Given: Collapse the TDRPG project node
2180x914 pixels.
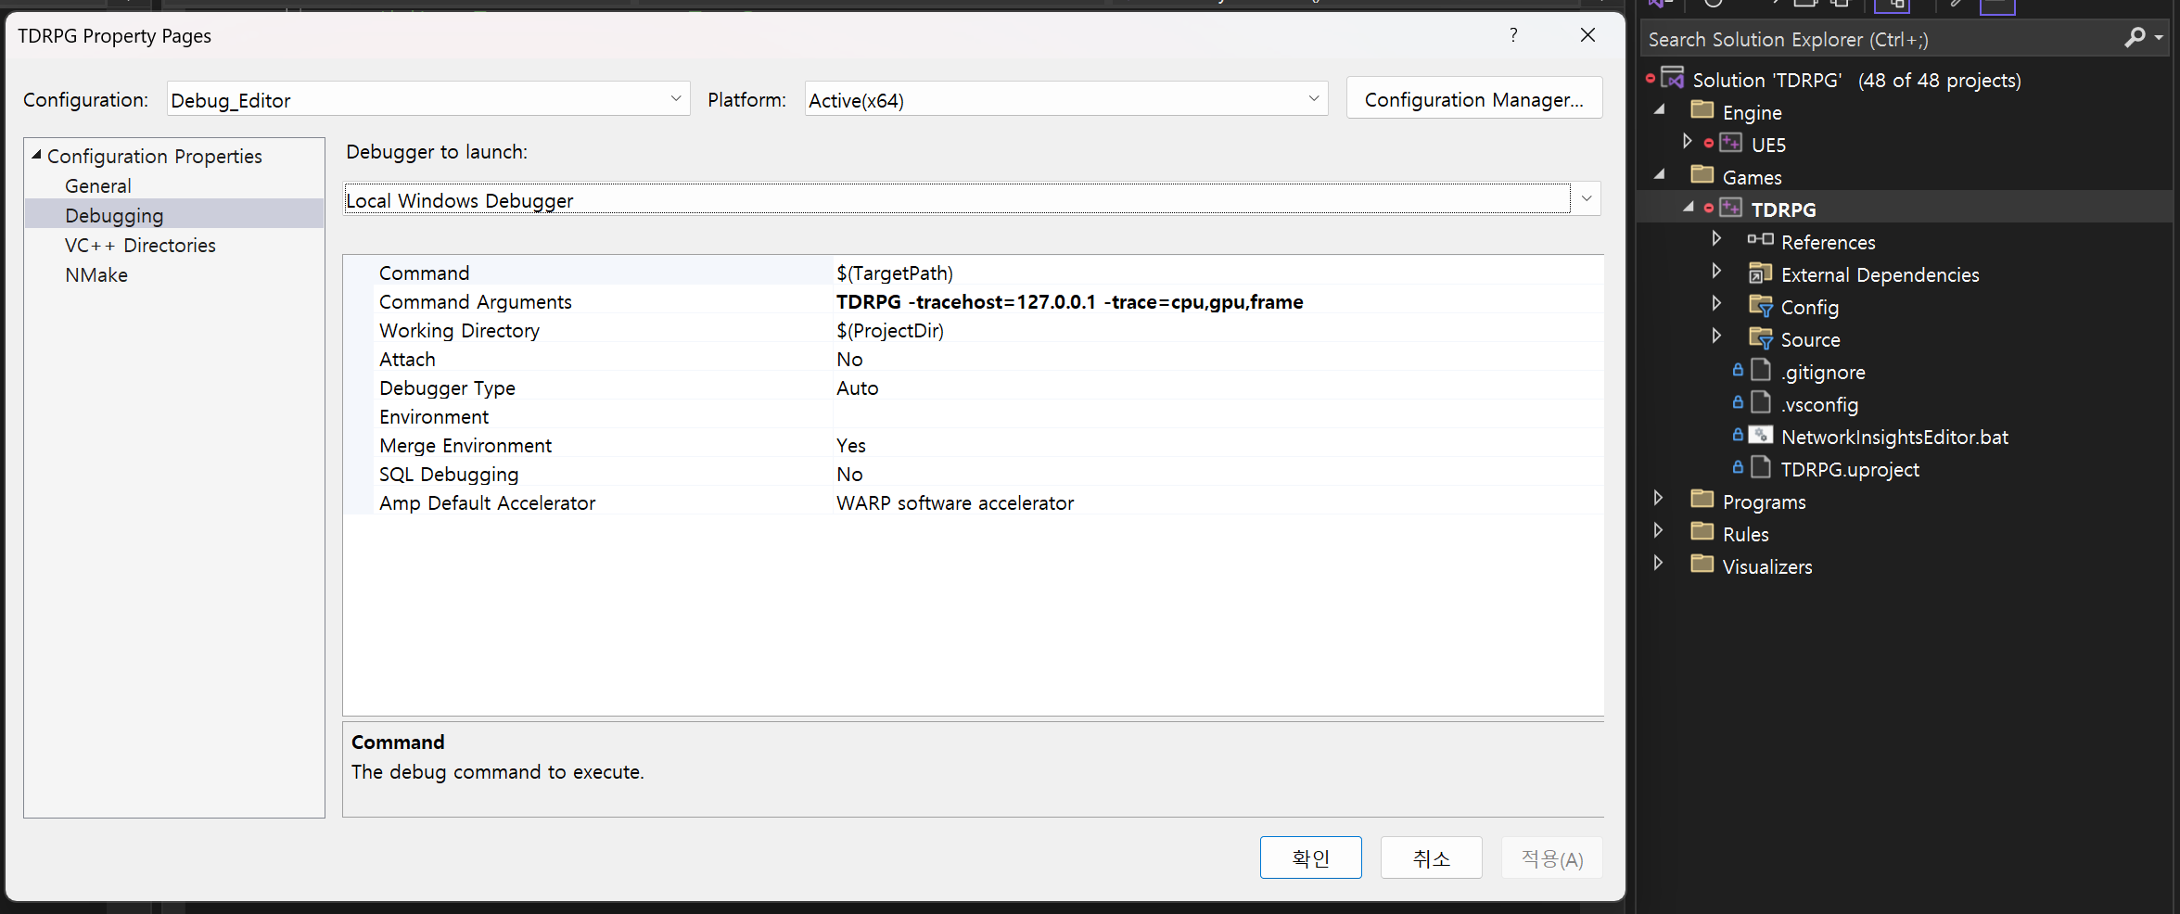Looking at the screenshot, I should (1689, 208).
